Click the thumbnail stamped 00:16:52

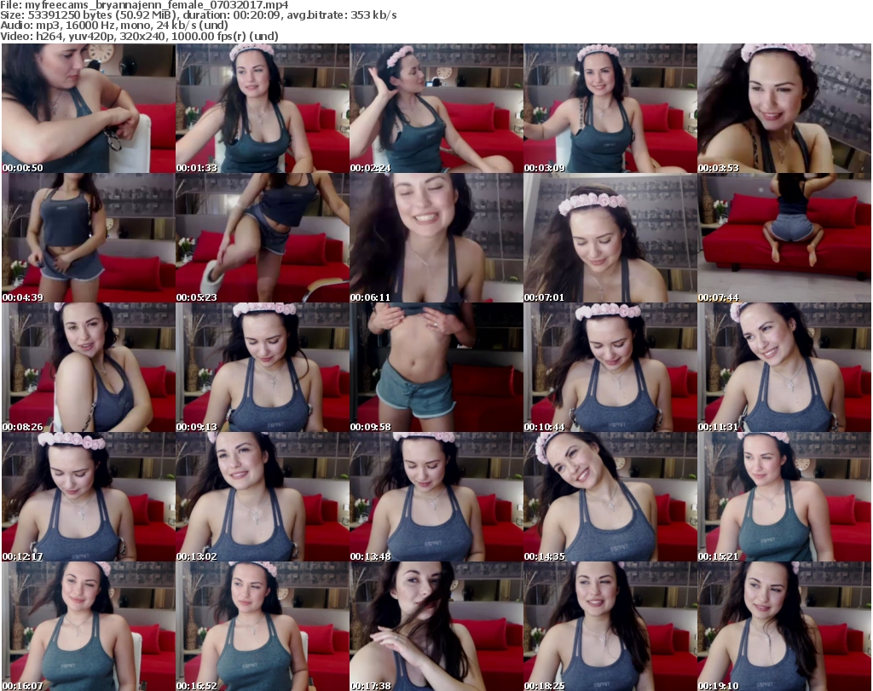point(263,626)
